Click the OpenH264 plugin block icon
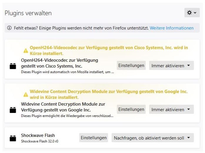205x153 pixels. (x=13, y=66)
